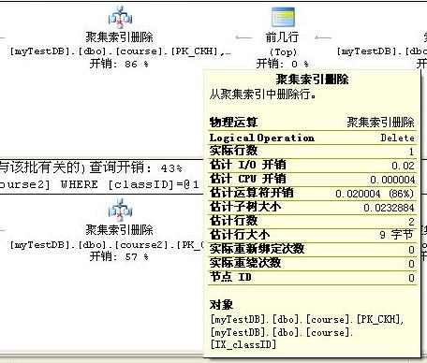
Task: Click the [course].[PK_CKH] object line in tooltip
Action: tap(307, 319)
